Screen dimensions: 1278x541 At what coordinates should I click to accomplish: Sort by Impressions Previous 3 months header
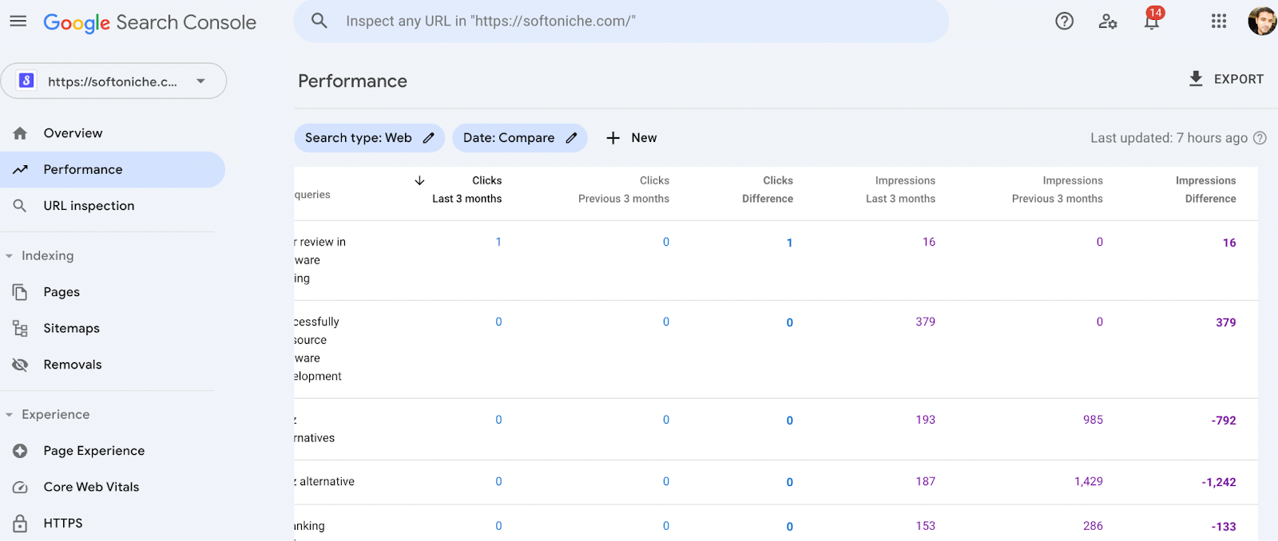(1058, 190)
